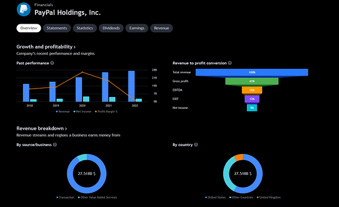Image resolution: width=339 pixels, height=207 pixels.
Task: Go to the Statistics tab
Action: tap(85, 28)
